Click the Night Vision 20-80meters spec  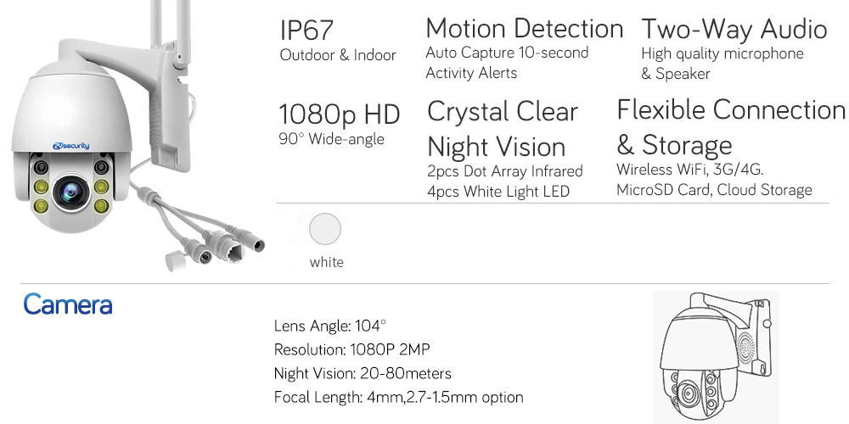point(363,373)
